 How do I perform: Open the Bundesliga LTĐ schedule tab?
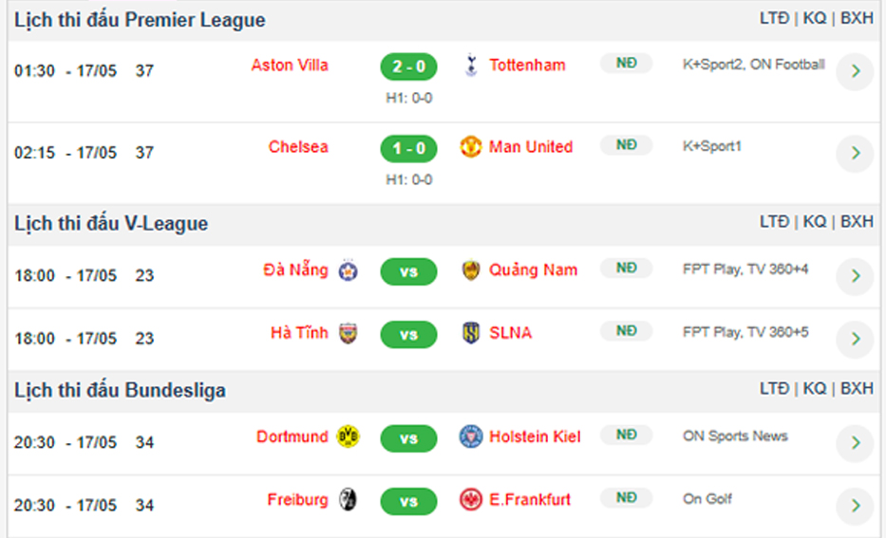coord(774,388)
